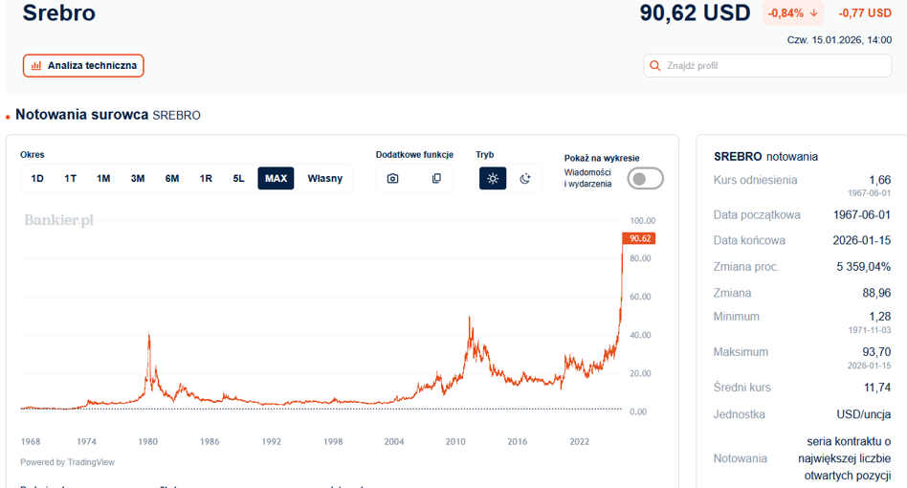This screenshot has height=488, width=907.
Task: Click the Zmiana proc. value 5 359,04%
Action: click(864, 267)
